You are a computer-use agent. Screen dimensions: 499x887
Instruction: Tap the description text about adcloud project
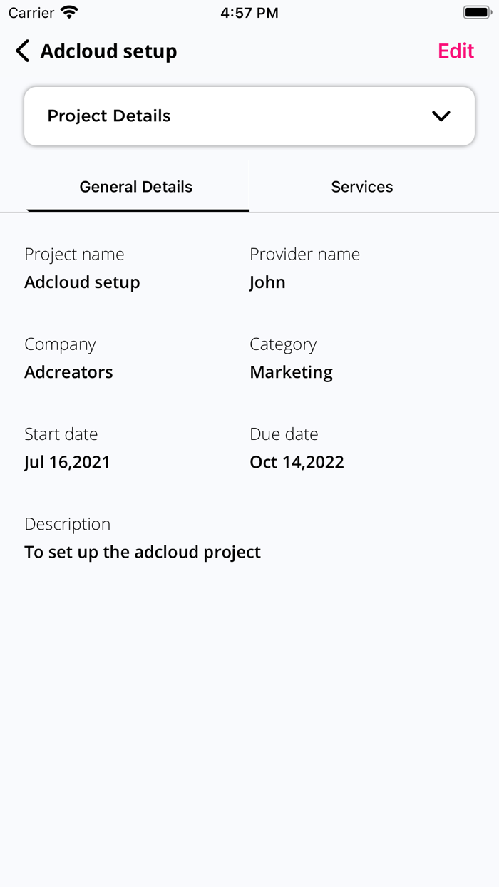pyautogui.click(x=143, y=552)
